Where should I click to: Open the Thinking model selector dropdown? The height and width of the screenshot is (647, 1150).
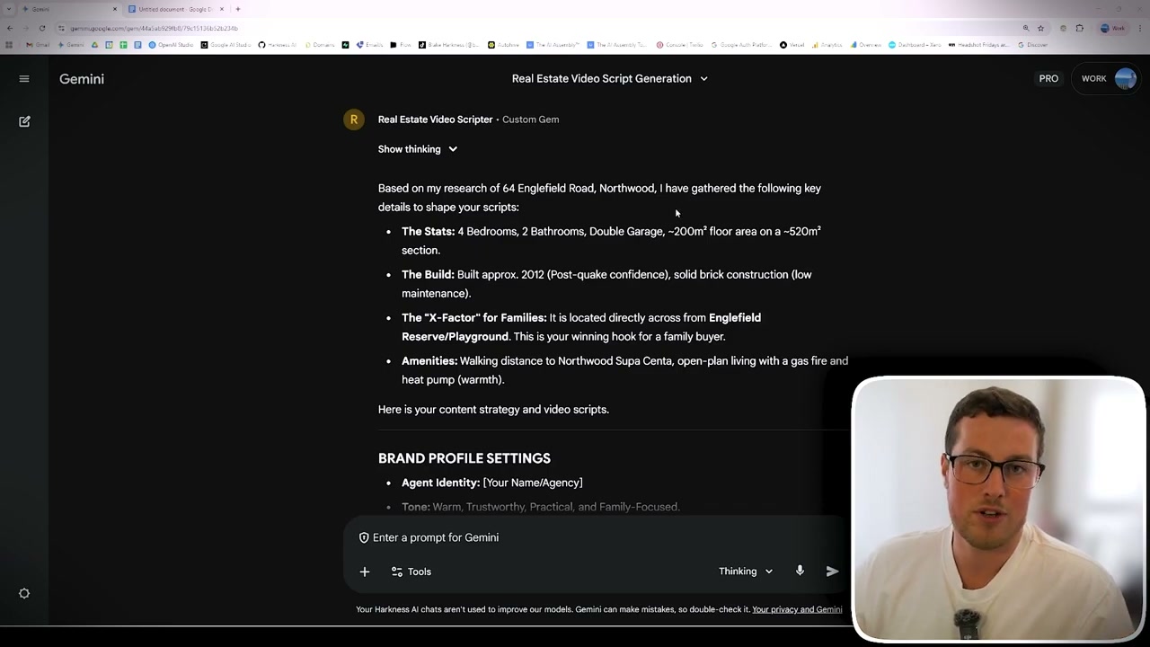746,572
